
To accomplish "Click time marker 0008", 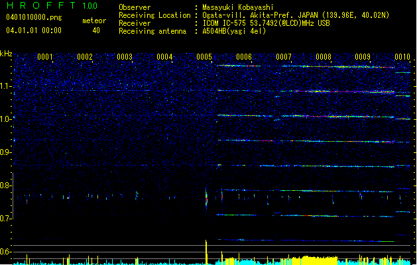I will pyautogui.click(x=324, y=57).
